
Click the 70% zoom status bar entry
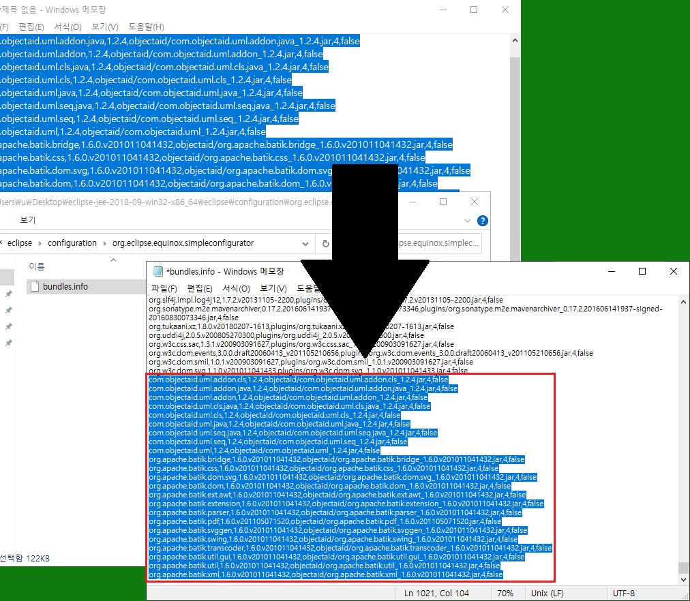click(505, 593)
